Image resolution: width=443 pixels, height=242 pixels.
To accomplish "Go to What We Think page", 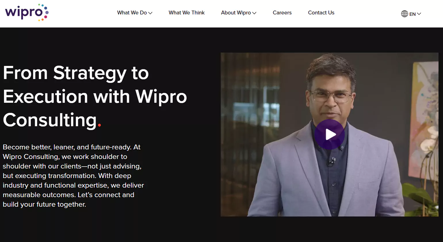I will pyautogui.click(x=187, y=13).
